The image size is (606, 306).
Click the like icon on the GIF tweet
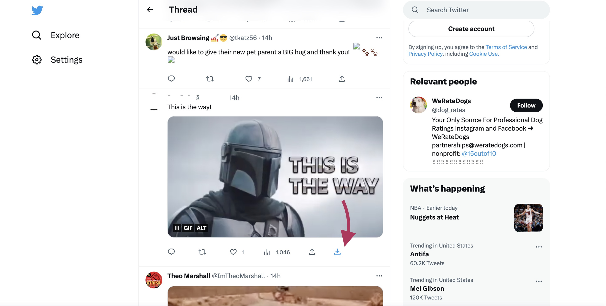click(x=233, y=251)
